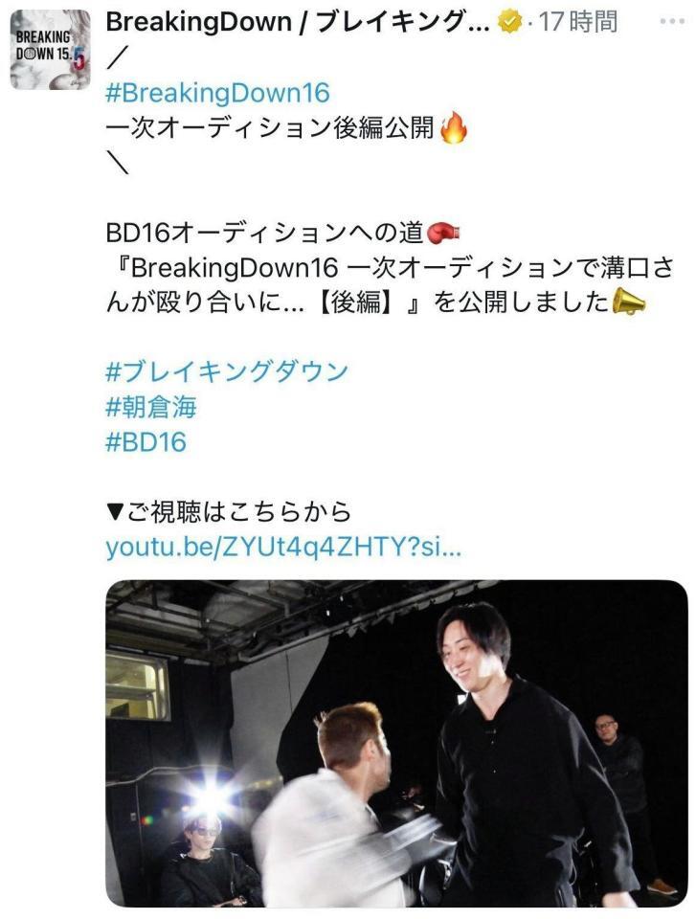Image resolution: width=696 pixels, height=919 pixels.
Task: Click the BD16オーディションへの道 text line
Action: coord(264,233)
